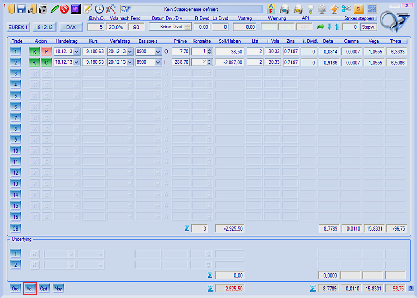Switch to the Nsy tab button
The height and width of the screenshot is (298, 417).
58,289
